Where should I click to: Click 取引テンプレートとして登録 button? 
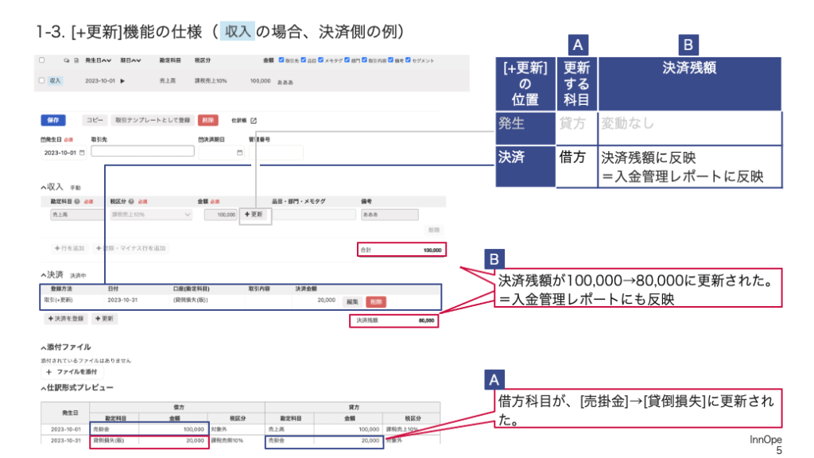point(153,121)
